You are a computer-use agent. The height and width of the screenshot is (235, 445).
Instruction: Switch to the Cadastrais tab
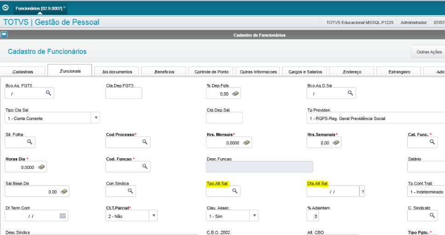click(x=23, y=72)
